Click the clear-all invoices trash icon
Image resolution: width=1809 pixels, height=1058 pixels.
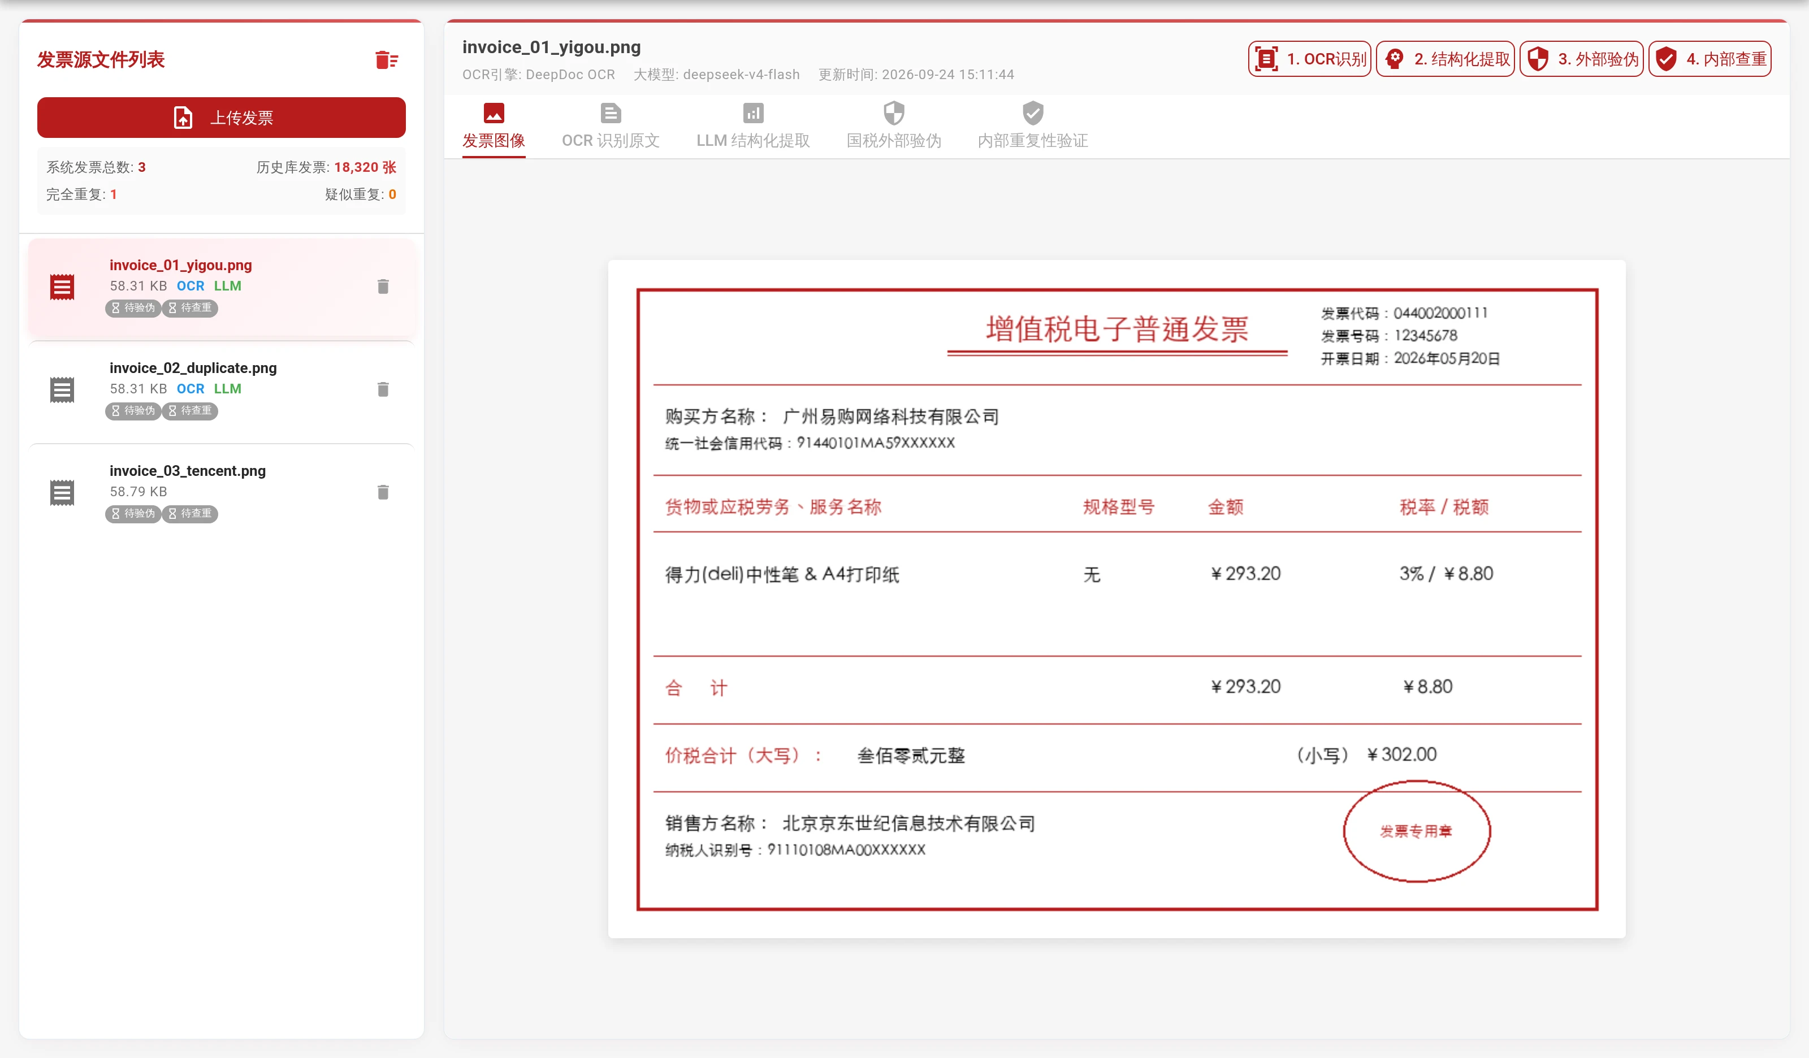(386, 59)
